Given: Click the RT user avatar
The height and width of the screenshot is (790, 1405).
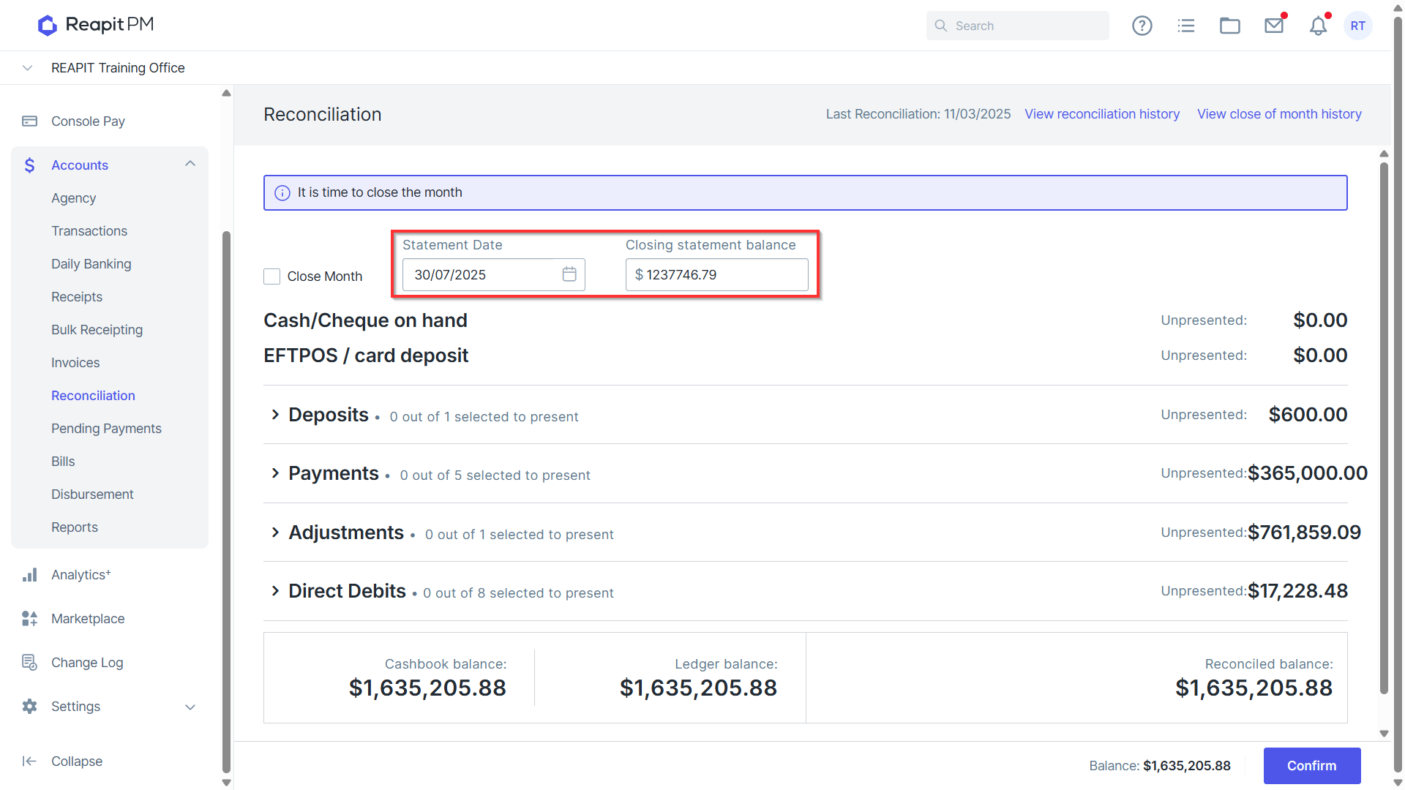Looking at the screenshot, I should pos(1358,26).
